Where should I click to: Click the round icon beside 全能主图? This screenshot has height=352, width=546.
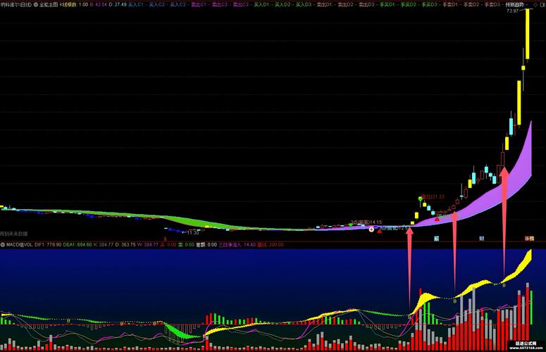36,5
